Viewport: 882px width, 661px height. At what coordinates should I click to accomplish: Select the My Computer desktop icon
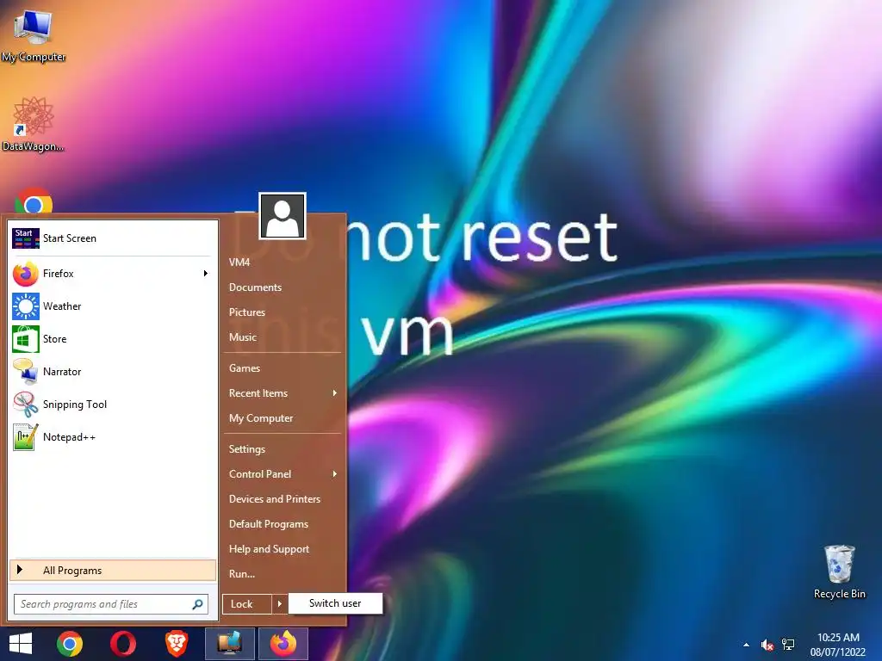pyautogui.click(x=34, y=35)
